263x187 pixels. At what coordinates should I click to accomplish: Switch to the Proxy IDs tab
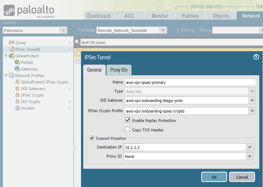(x=119, y=70)
